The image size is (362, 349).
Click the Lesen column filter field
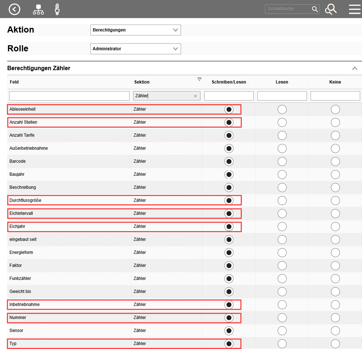click(x=282, y=96)
